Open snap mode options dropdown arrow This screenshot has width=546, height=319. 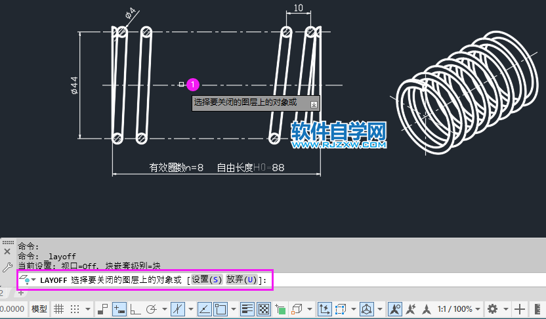coord(88,309)
